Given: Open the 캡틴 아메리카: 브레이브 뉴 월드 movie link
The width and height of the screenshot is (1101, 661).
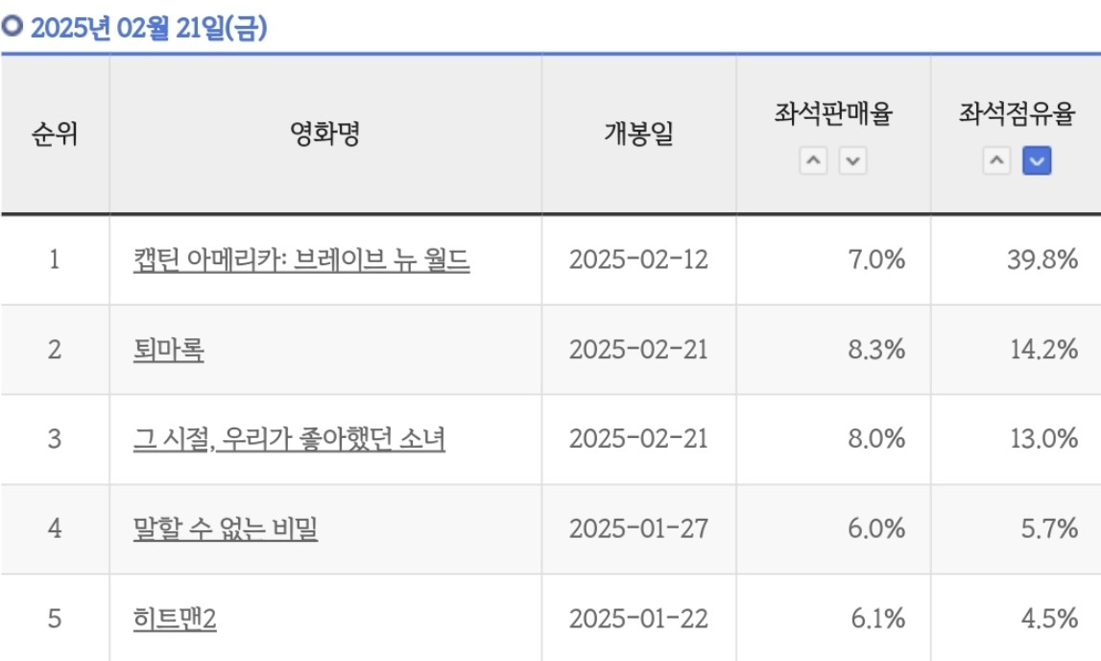Looking at the screenshot, I should pos(301,260).
